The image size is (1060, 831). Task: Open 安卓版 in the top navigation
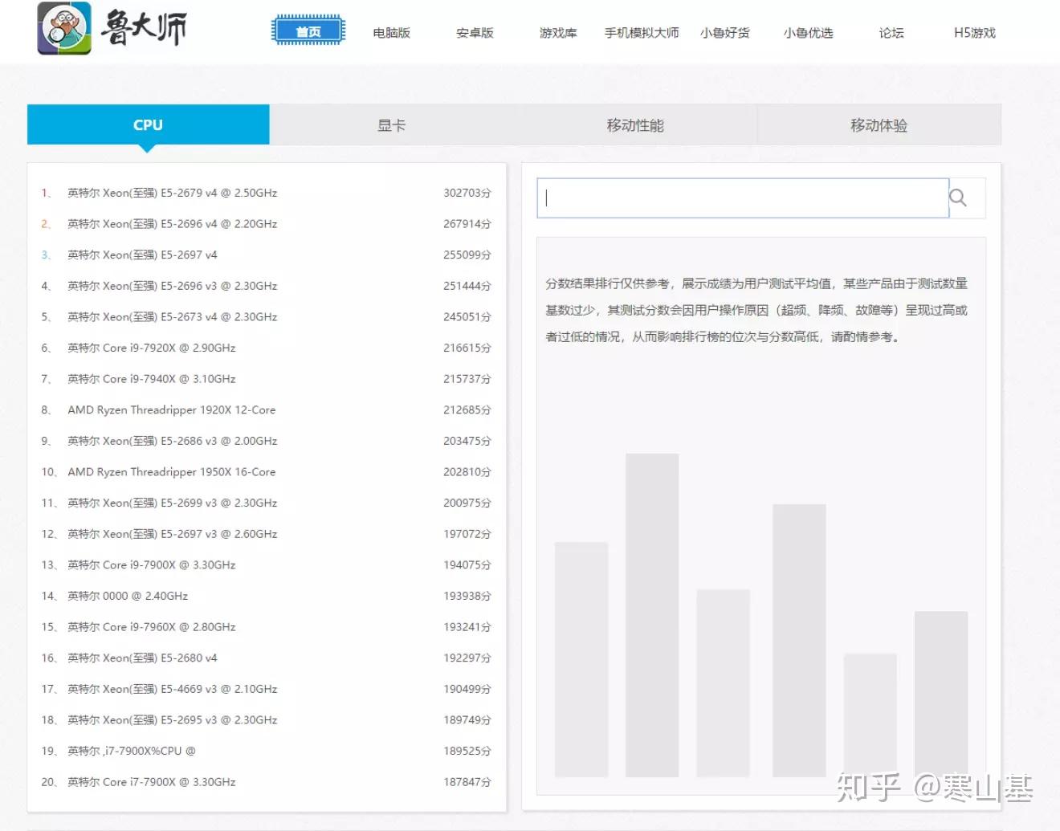tap(475, 33)
